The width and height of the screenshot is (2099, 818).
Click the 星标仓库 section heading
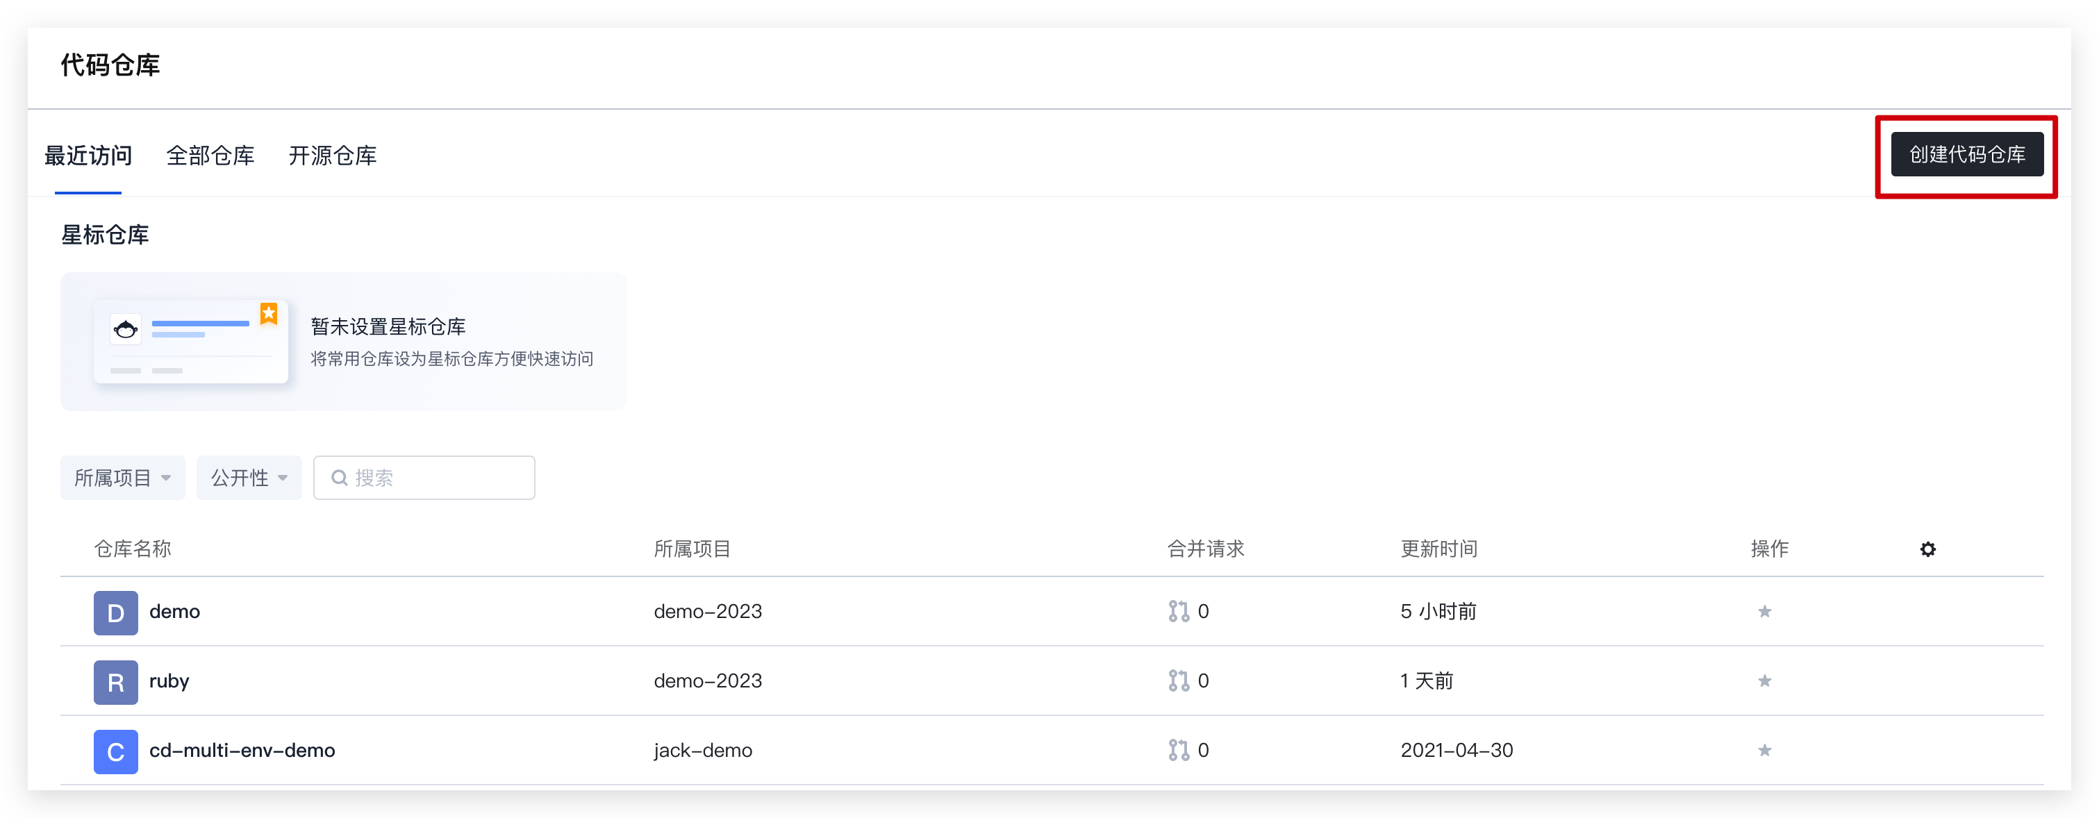(105, 235)
